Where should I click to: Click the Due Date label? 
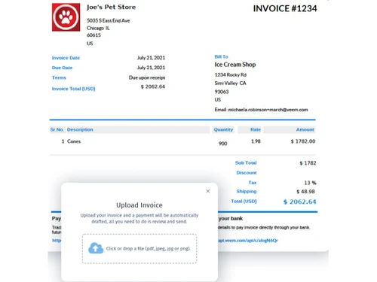coord(62,68)
